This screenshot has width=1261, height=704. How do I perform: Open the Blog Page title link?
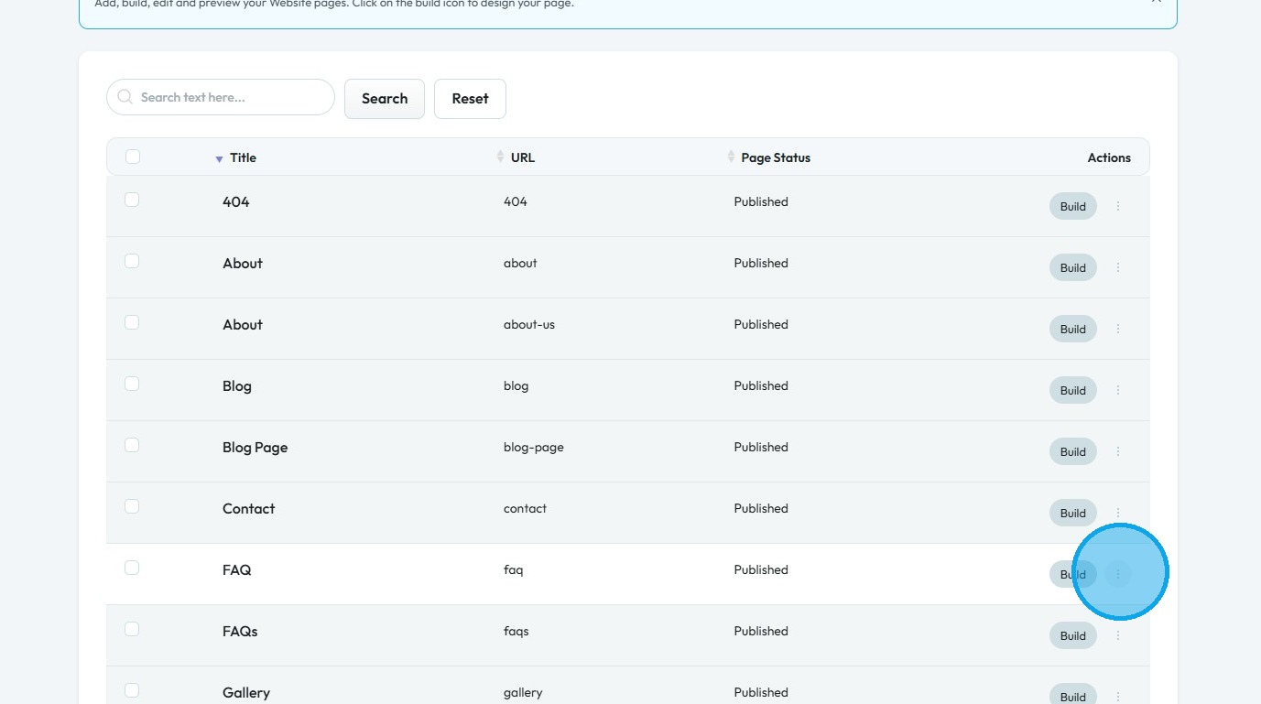[x=255, y=448]
